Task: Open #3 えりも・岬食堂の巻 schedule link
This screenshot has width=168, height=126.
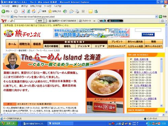Action: point(142,86)
